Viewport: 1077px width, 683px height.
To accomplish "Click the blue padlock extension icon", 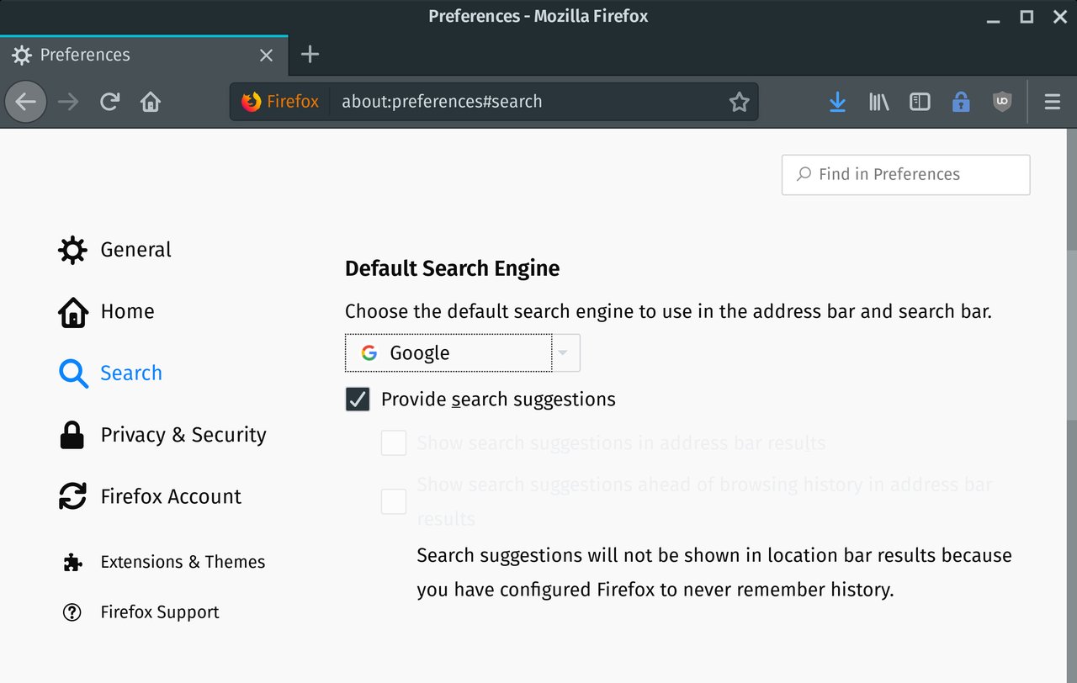I will point(961,102).
